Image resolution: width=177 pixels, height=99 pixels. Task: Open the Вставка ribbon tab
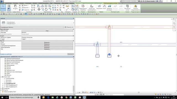pyautogui.click(x=22, y=3)
